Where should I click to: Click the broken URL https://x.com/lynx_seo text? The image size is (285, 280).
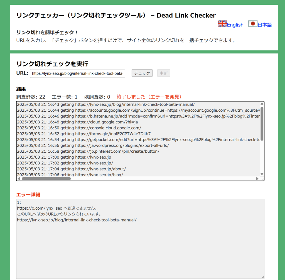click(39, 208)
